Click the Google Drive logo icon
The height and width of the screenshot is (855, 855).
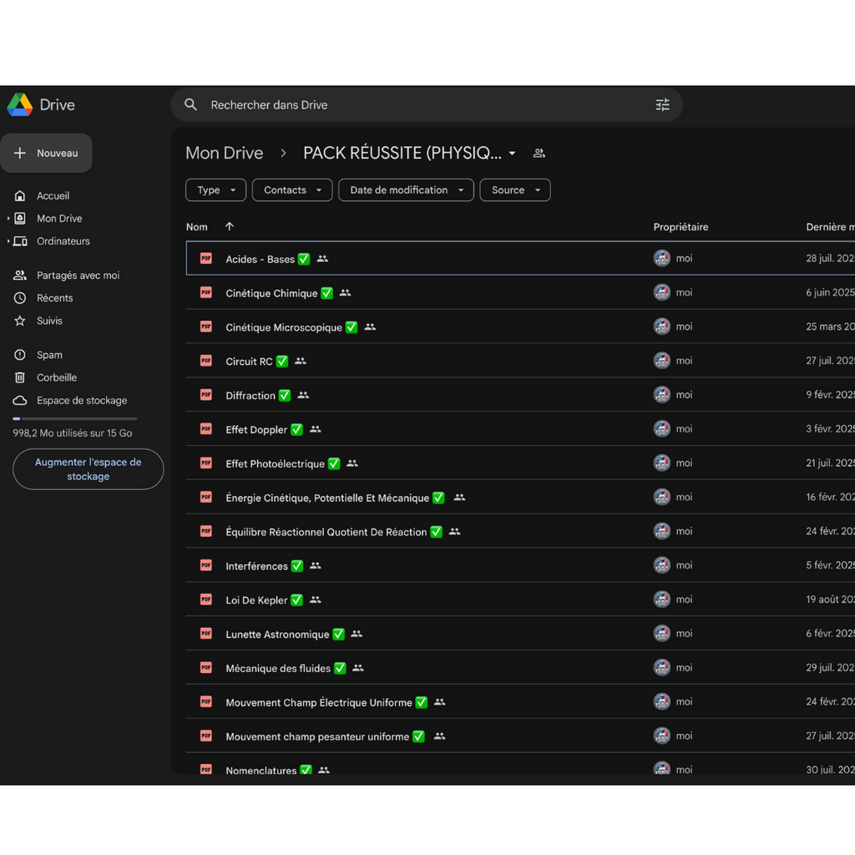click(x=20, y=104)
